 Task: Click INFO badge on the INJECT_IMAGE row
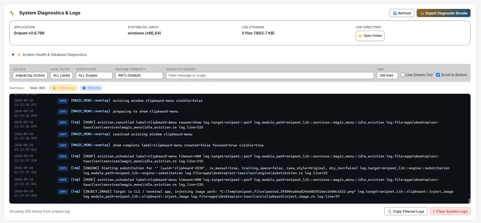coord(63,192)
